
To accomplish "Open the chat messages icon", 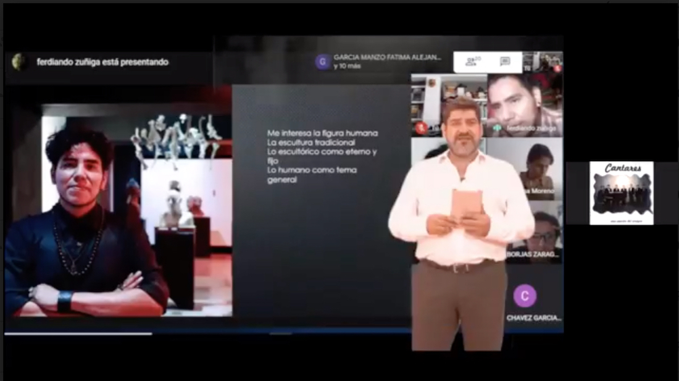I will [505, 62].
